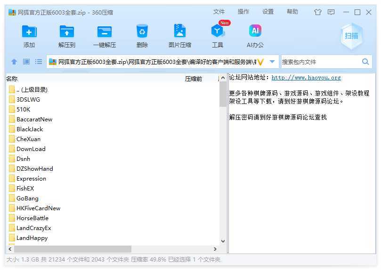This screenshot has width=381, height=270.
Task: Open the http://www.haoyou.org link
Action: (306, 78)
